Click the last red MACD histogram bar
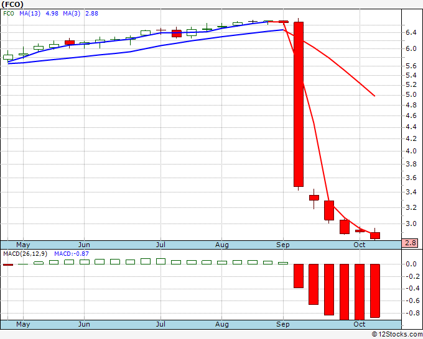Image resolution: width=423 pixels, height=339 pixels. 375,291
